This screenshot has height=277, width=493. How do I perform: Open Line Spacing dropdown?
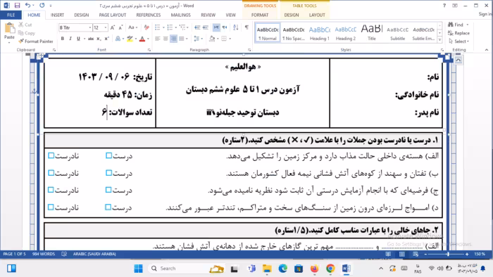(198, 39)
